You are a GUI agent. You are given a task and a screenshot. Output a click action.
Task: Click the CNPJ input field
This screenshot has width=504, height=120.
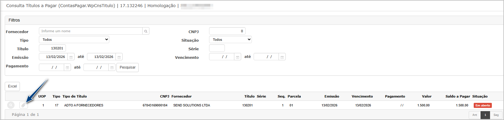pyautogui.click(x=227, y=31)
